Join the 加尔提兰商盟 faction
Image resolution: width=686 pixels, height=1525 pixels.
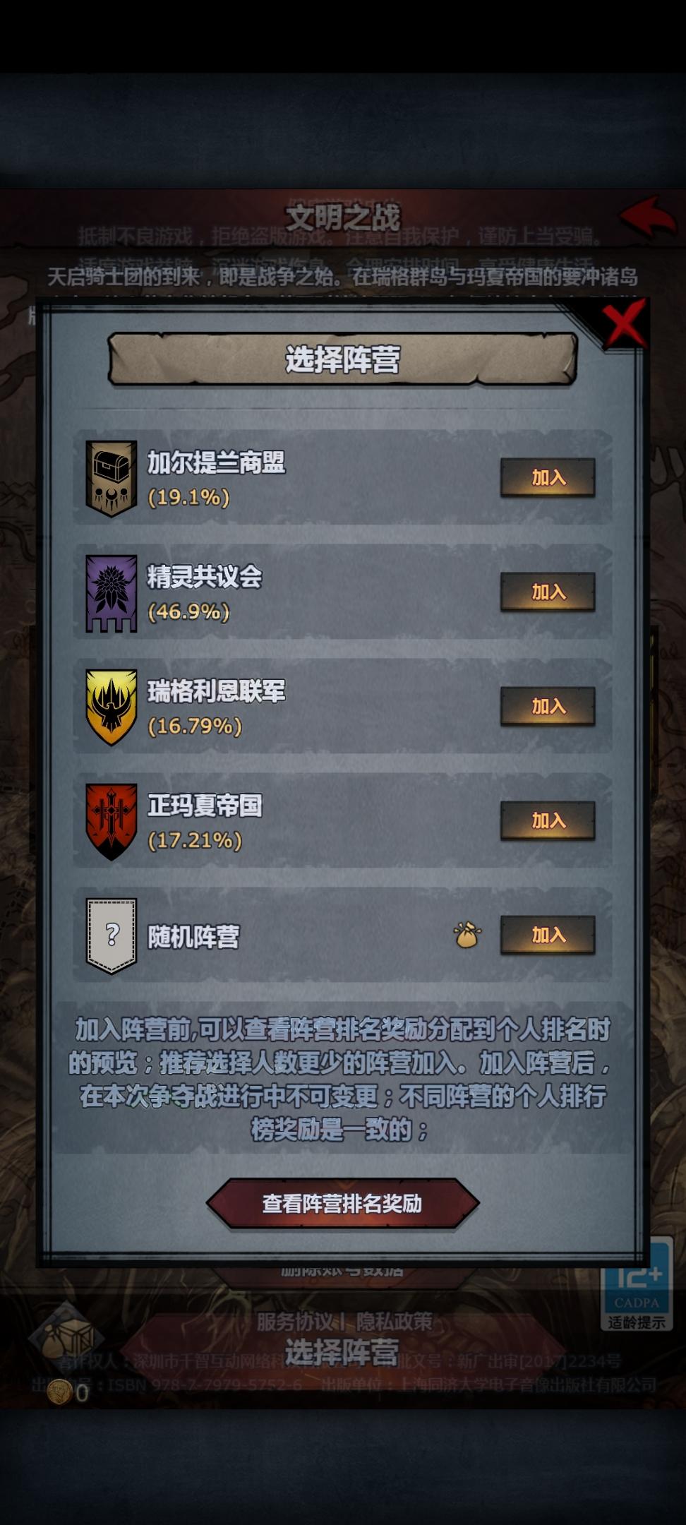[x=548, y=478]
